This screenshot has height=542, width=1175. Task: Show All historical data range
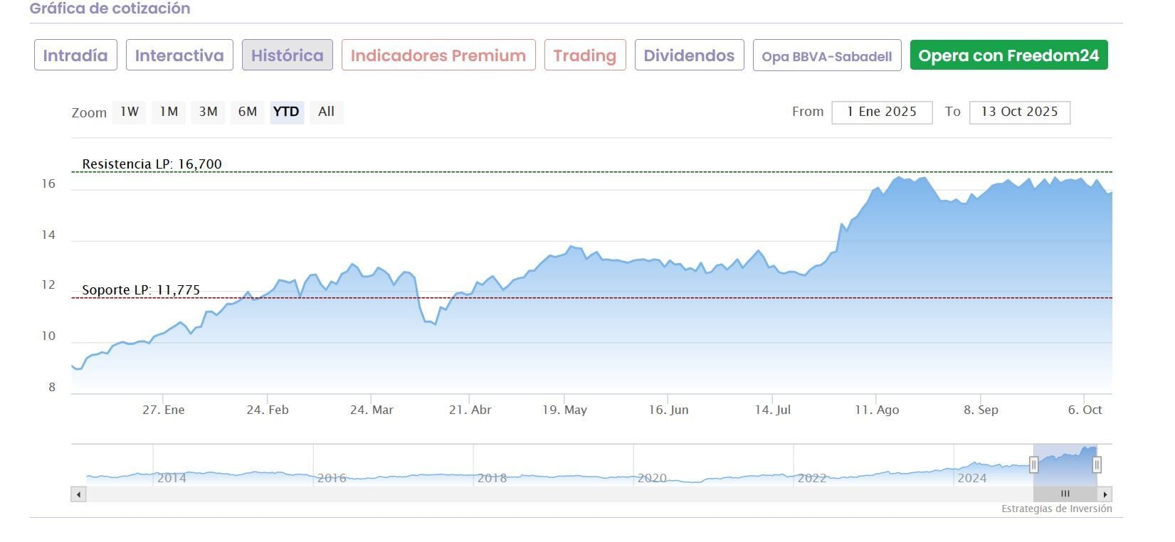pyautogui.click(x=326, y=112)
